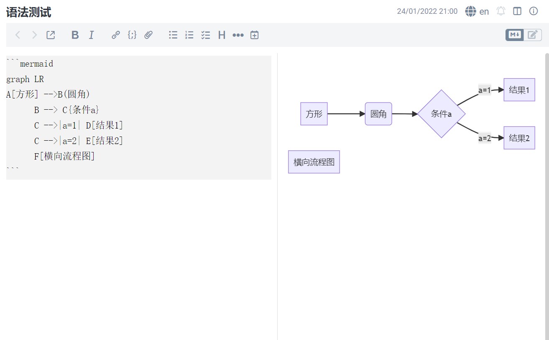The height and width of the screenshot is (340, 549).
Task: Open note in external editor
Action: coord(51,35)
